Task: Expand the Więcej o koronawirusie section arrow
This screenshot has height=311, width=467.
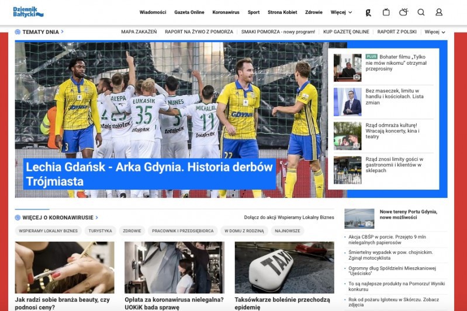Action: [97, 218]
